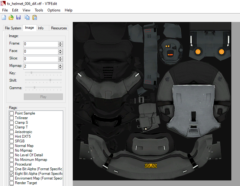
Task: Increase the Frame value with up arrow
Action: pyautogui.click(x=60, y=43)
